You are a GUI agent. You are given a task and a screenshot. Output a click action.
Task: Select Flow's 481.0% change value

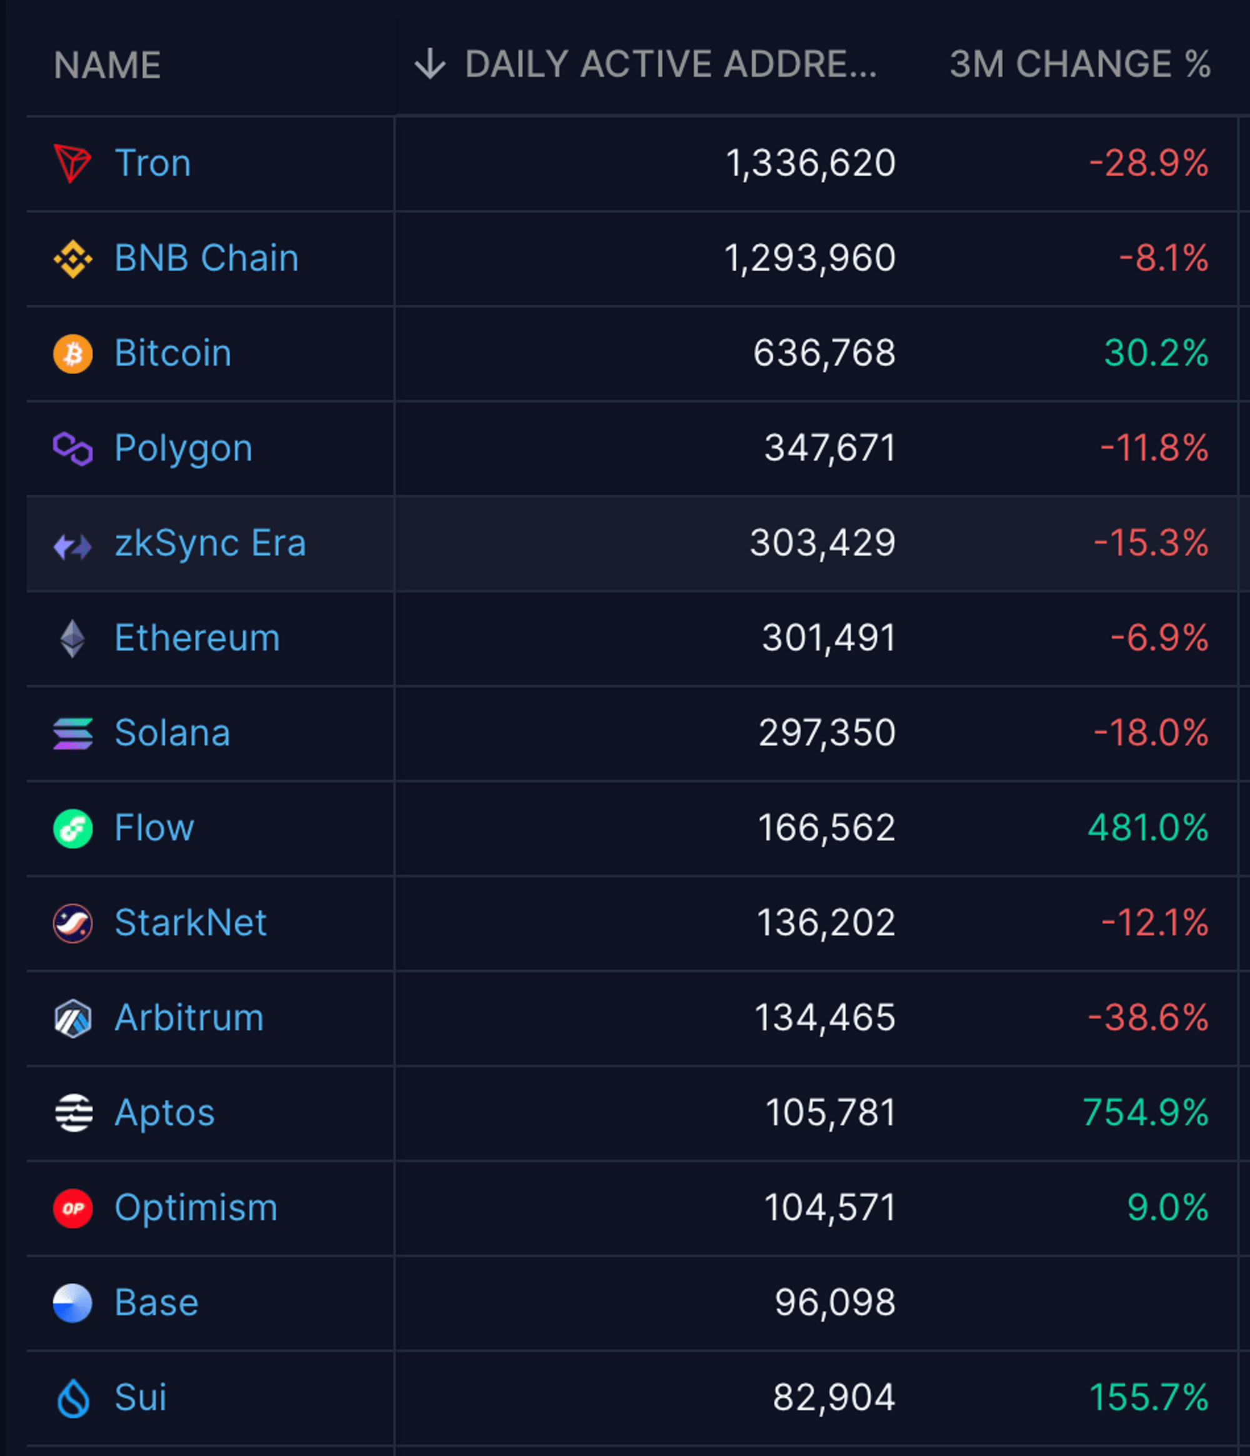pos(1147,828)
